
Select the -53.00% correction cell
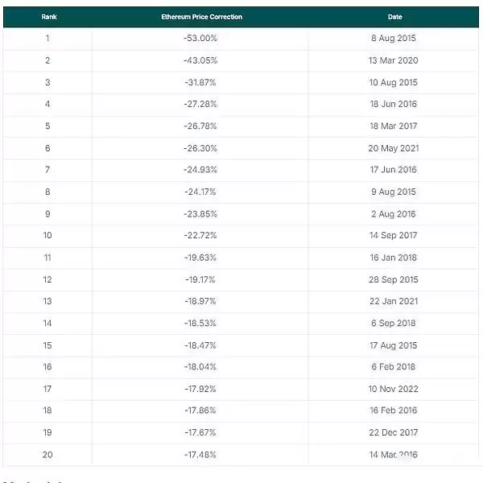200,39
